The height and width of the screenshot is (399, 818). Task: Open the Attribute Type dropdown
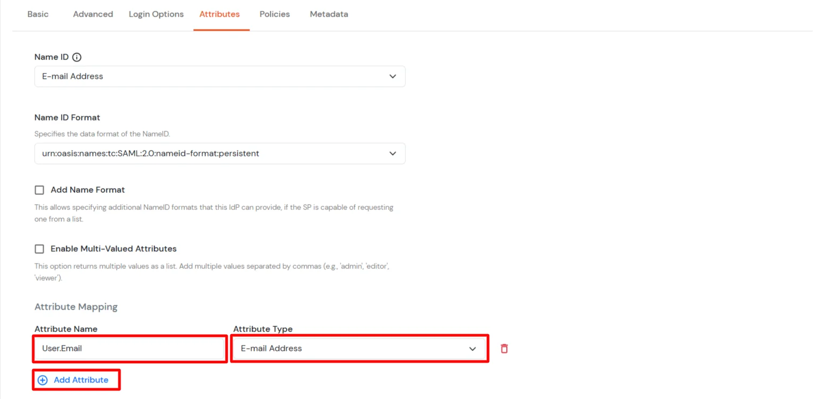[x=359, y=348]
